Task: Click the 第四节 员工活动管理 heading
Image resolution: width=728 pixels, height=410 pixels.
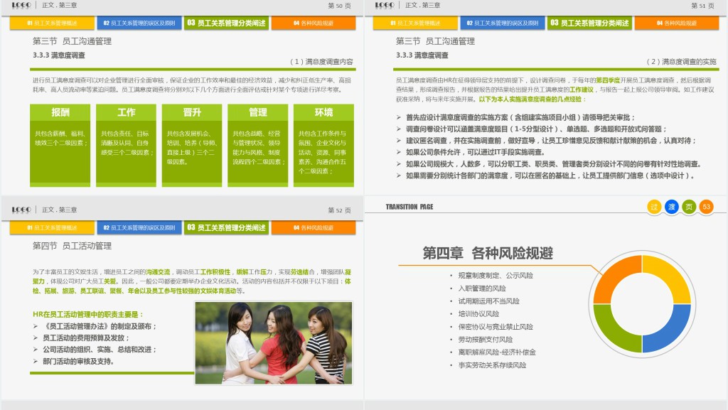Action: pos(72,246)
